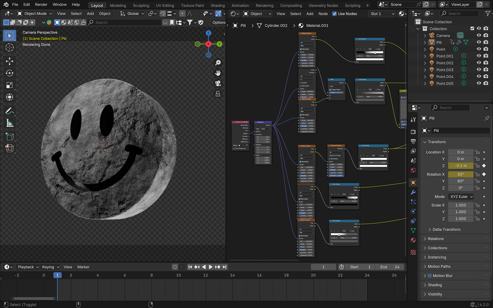Open the Render menu
This screenshot has height=308, width=493.
(41, 5)
